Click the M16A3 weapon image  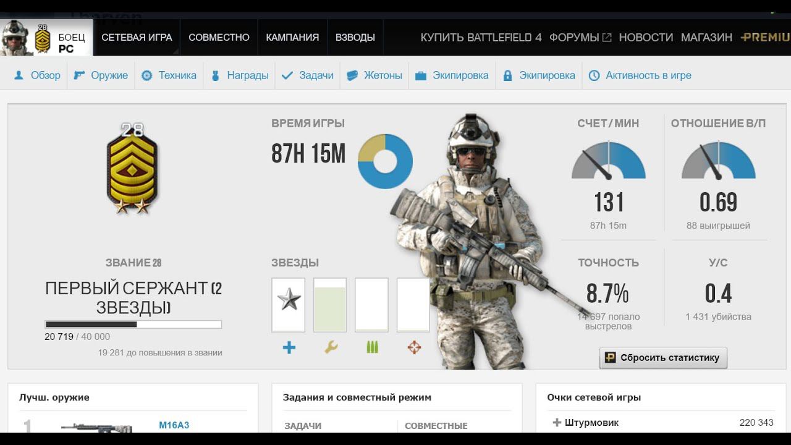97,427
